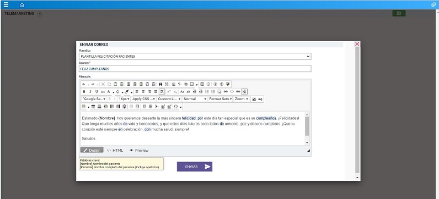
Task: Close the Enviar Correo dialog
Action: 357,44
